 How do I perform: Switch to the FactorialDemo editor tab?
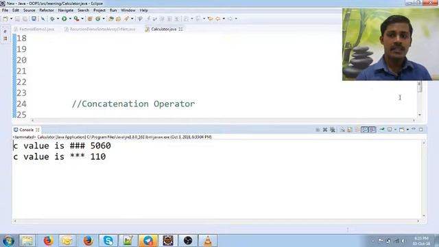point(34,29)
